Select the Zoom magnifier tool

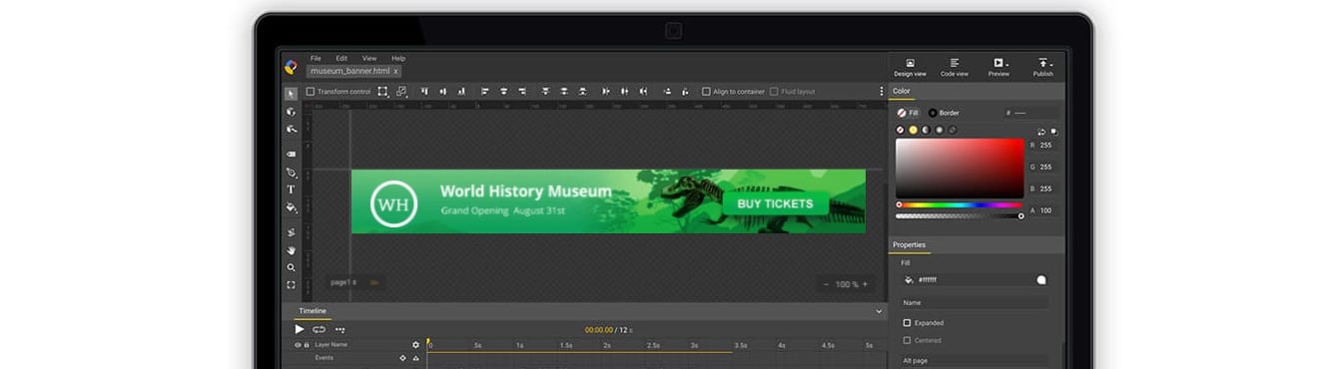tap(291, 267)
